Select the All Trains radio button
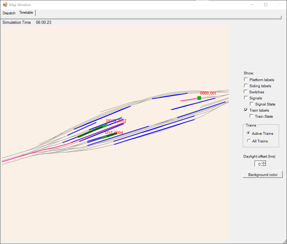 [249, 141]
